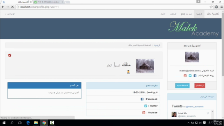The width and height of the screenshot is (224, 126).
Task: Open the Windows Start button
Action: [x=4, y=123]
